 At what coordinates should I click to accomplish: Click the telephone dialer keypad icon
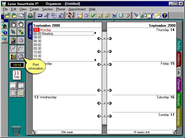coord(13,57)
